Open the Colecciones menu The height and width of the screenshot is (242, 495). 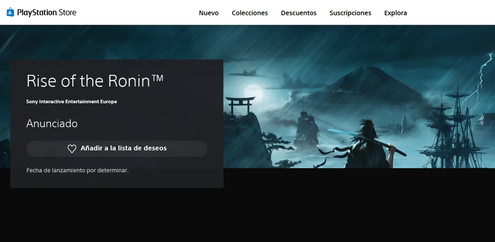(250, 13)
